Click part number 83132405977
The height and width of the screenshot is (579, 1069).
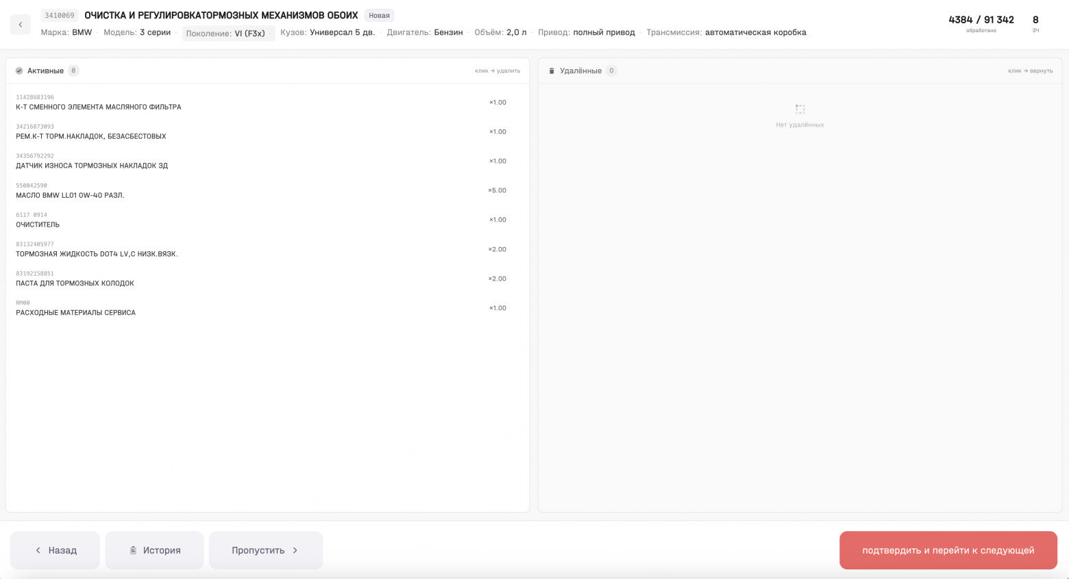[35, 244]
